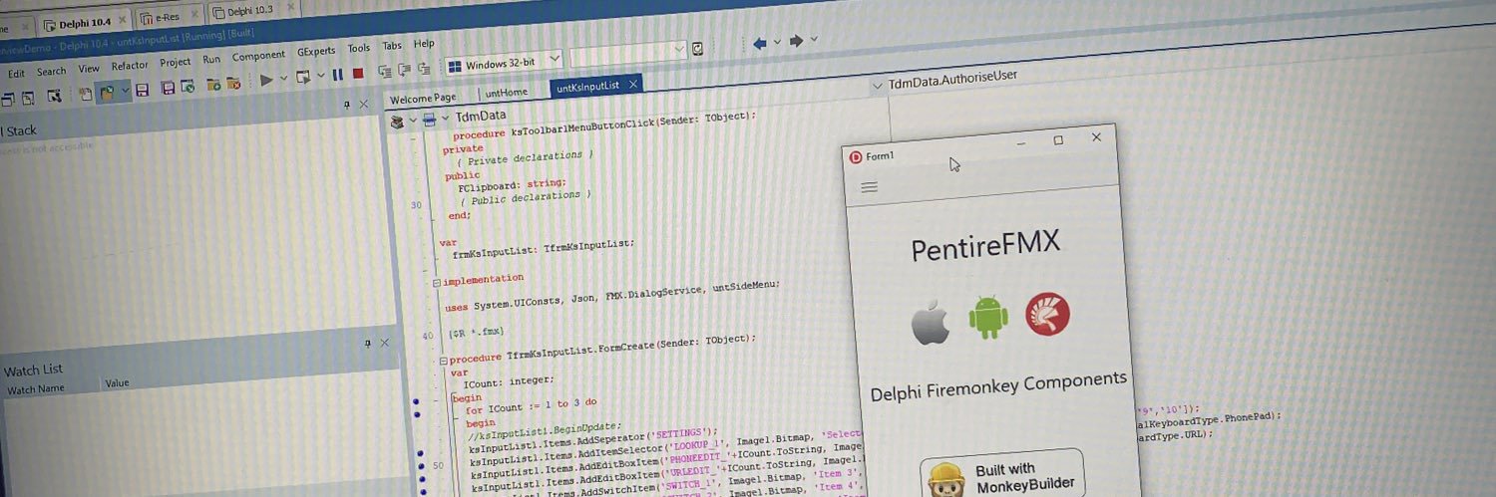The image size is (1496, 497).
Task: Open the TdmData.AuthoriseUser method dropdown
Action: coord(880,87)
